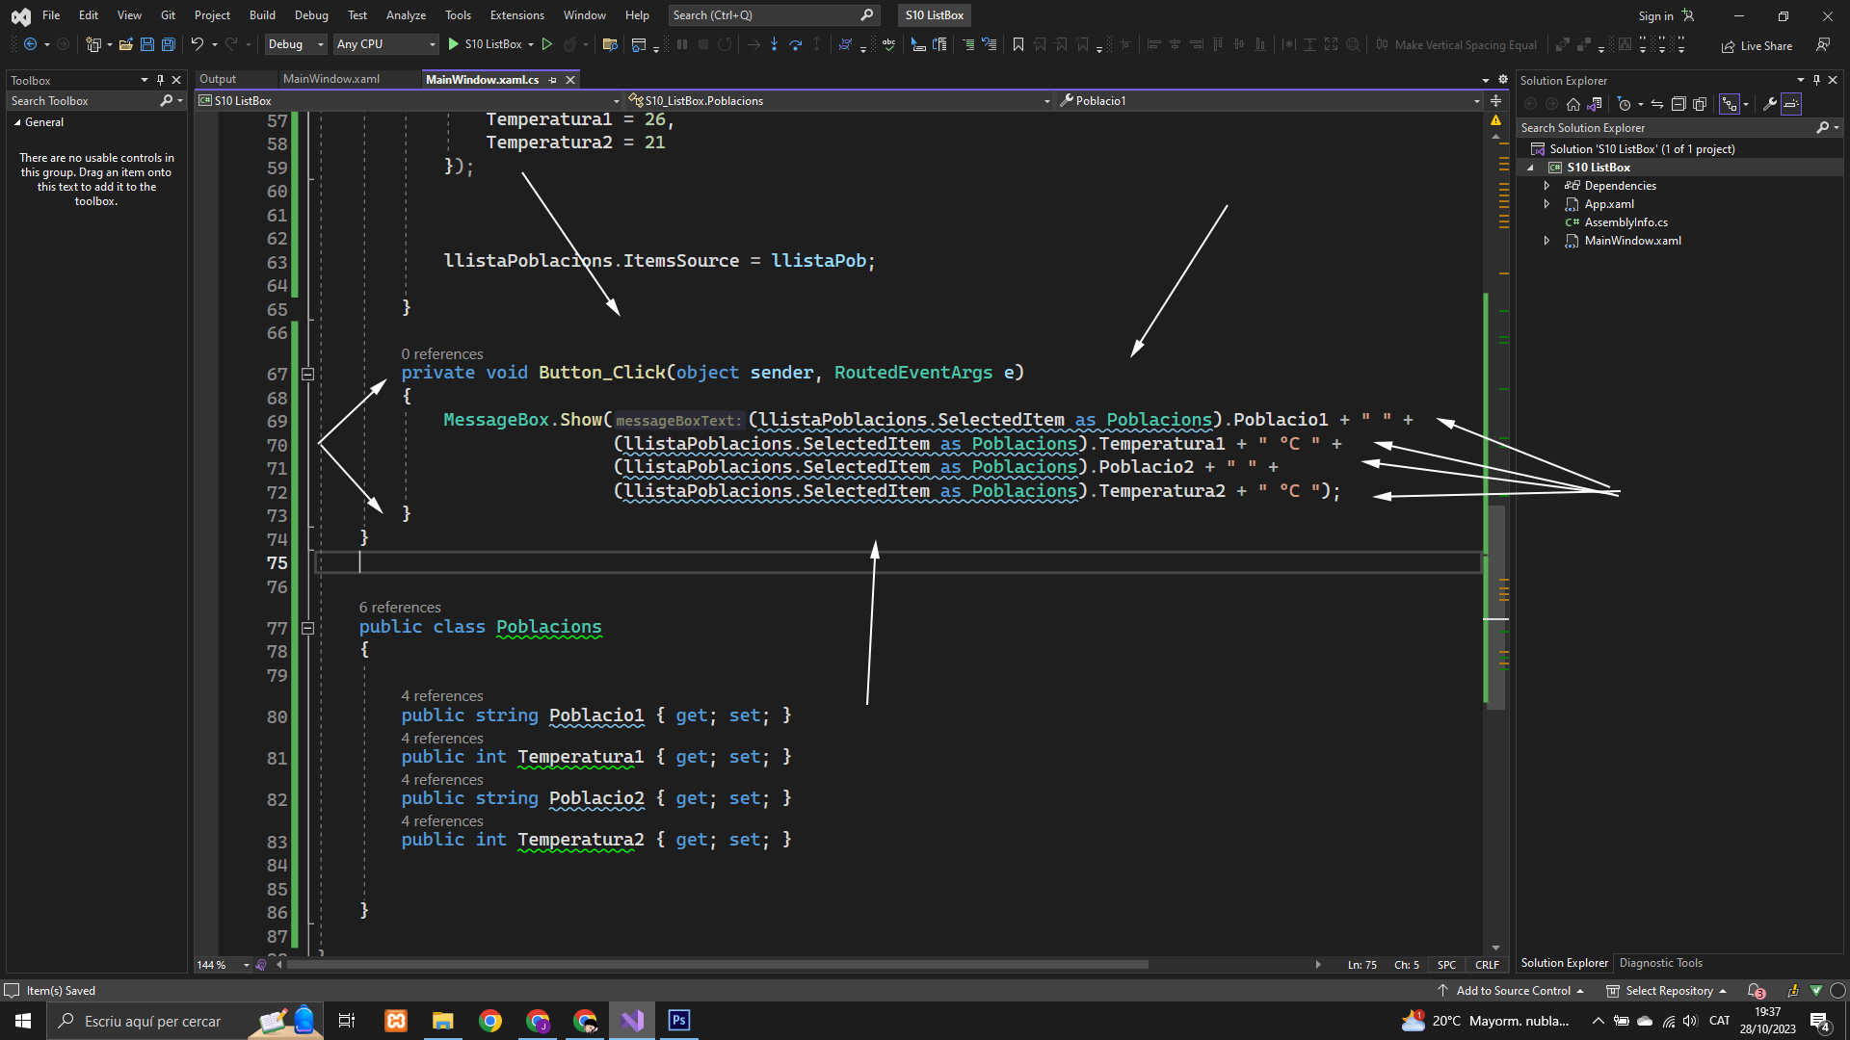
Task: Click the Save All toolbar icon
Action: tap(169, 44)
